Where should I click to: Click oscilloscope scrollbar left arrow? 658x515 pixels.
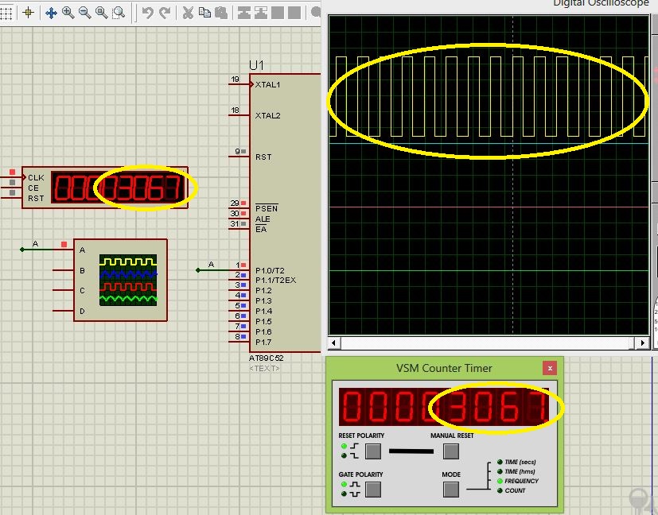pos(334,343)
